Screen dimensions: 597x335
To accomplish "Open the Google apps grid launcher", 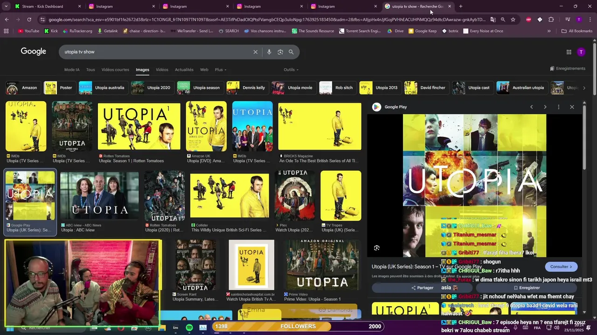I will click(569, 52).
